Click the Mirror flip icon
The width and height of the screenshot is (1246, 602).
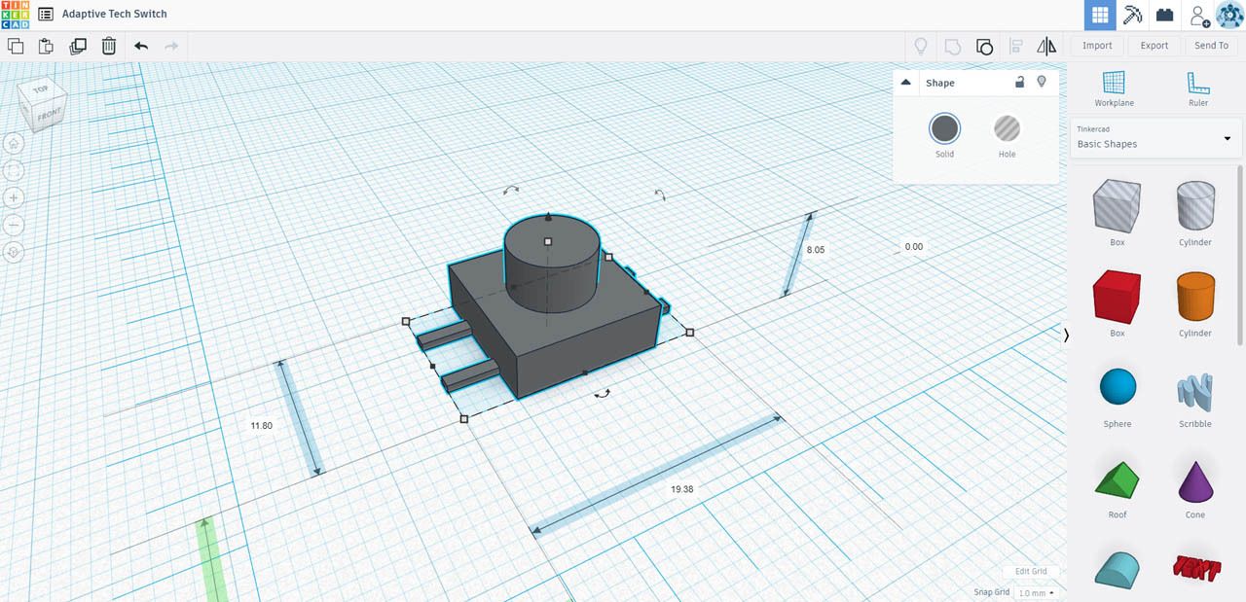tap(1046, 46)
